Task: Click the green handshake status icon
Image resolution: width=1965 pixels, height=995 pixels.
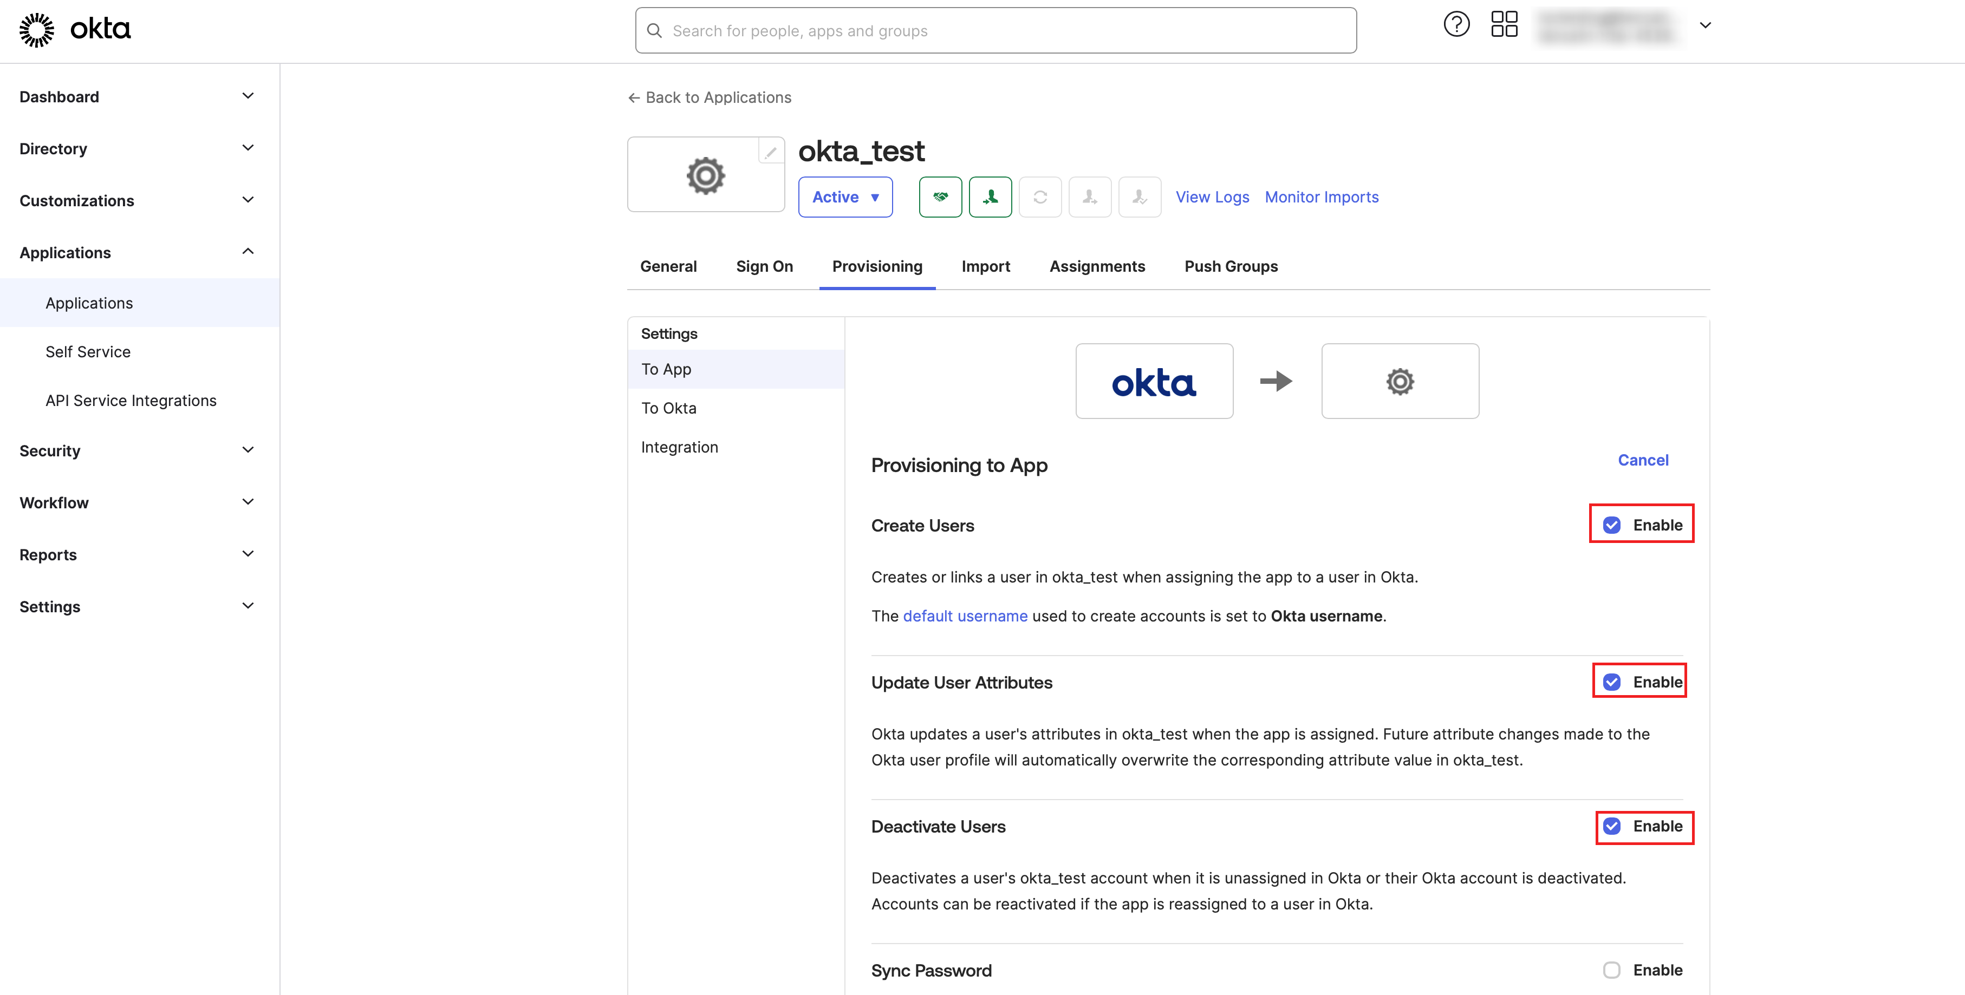Action: [x=940, y=197]
